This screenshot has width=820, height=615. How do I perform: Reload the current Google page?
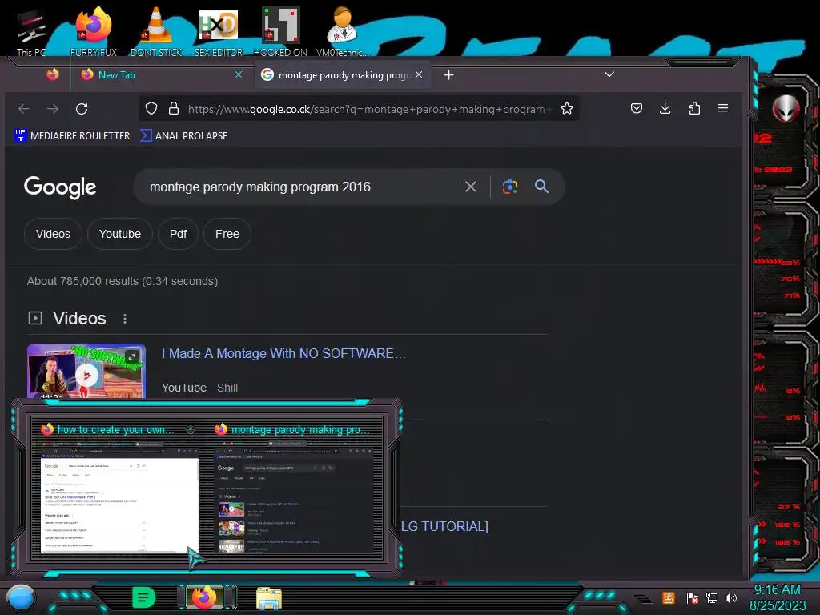82,109
